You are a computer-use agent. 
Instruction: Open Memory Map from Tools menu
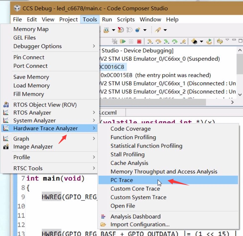click(50, 29)
